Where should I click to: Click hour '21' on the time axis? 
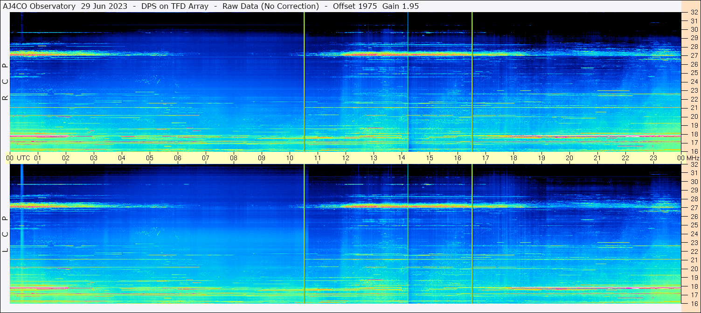pos(597,158)
